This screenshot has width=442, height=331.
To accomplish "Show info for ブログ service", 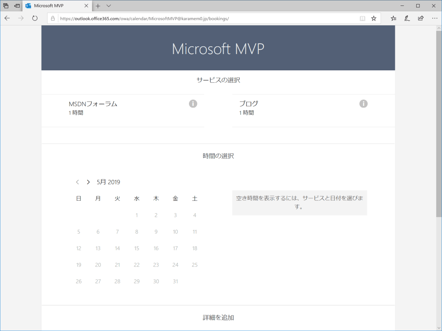I will click(x=364, y=104).
